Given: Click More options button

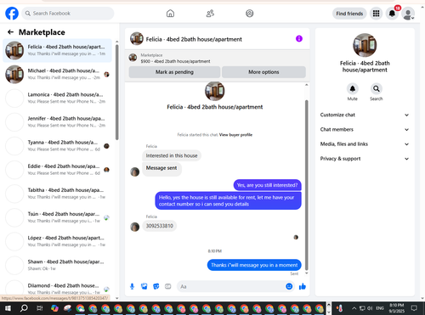Looking at the screenshot, I should 263,72.
